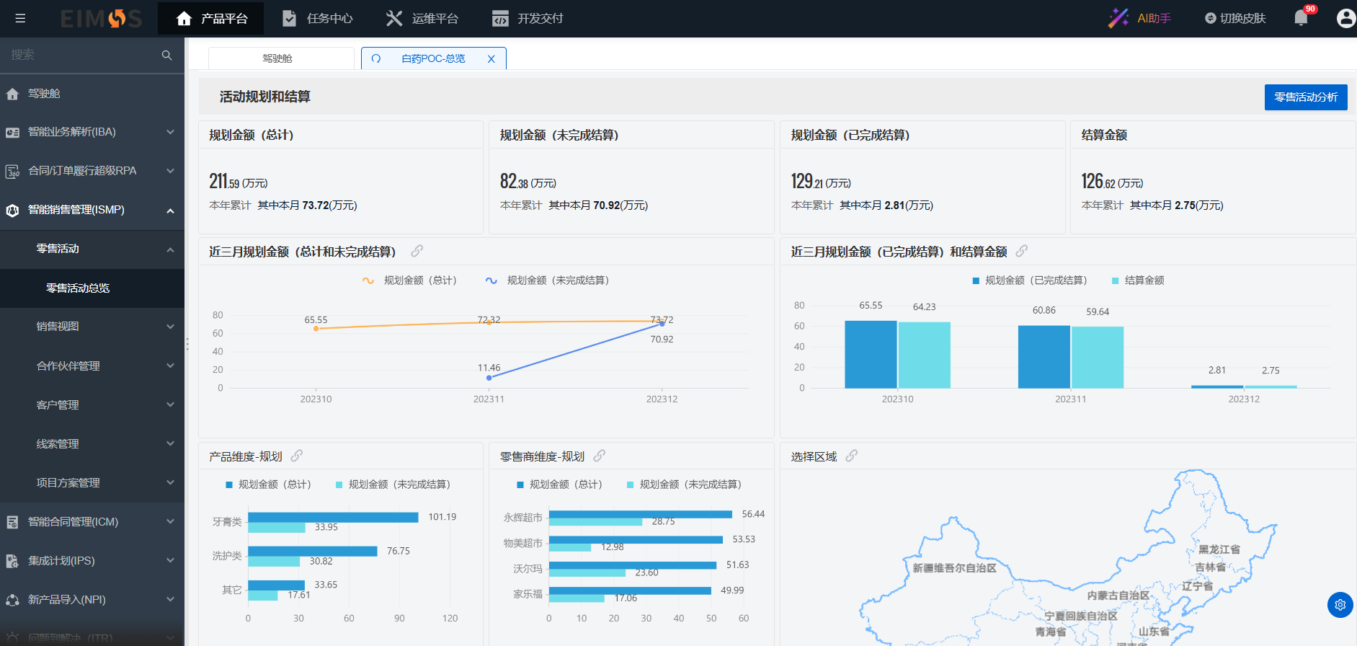Toggle 规划金额(总计) legend in 产品维度 chart
This screenshot has width=1357, height=646.
pos(268,485)
